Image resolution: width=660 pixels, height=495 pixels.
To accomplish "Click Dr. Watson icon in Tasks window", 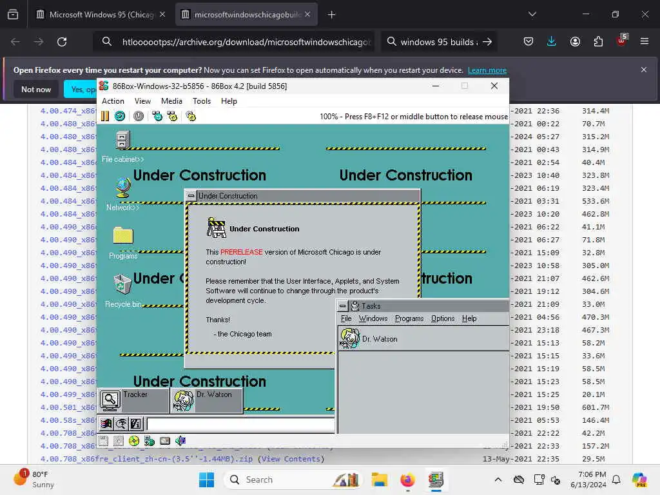I will coord(350,338).
